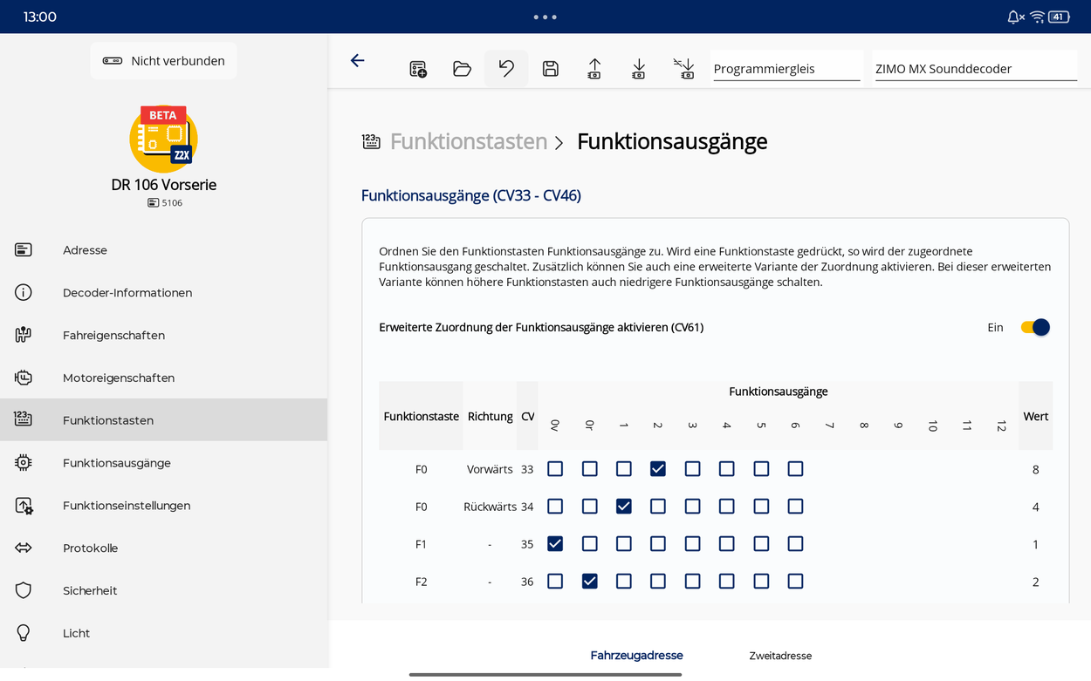Click the plain downward arrow decoder icon
This screenshot has width=1091, height=681.
(x=639, y=69)
